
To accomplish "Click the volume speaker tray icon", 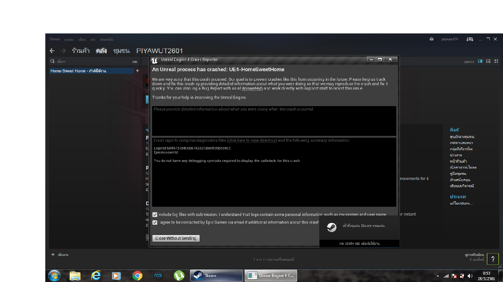I will click(470, 276).
